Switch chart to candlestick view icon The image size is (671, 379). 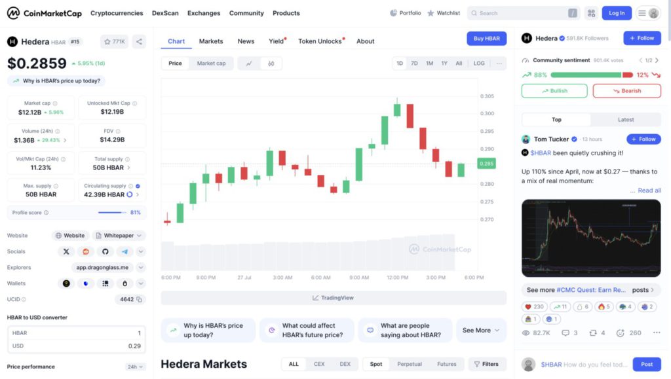coord(271,63)
